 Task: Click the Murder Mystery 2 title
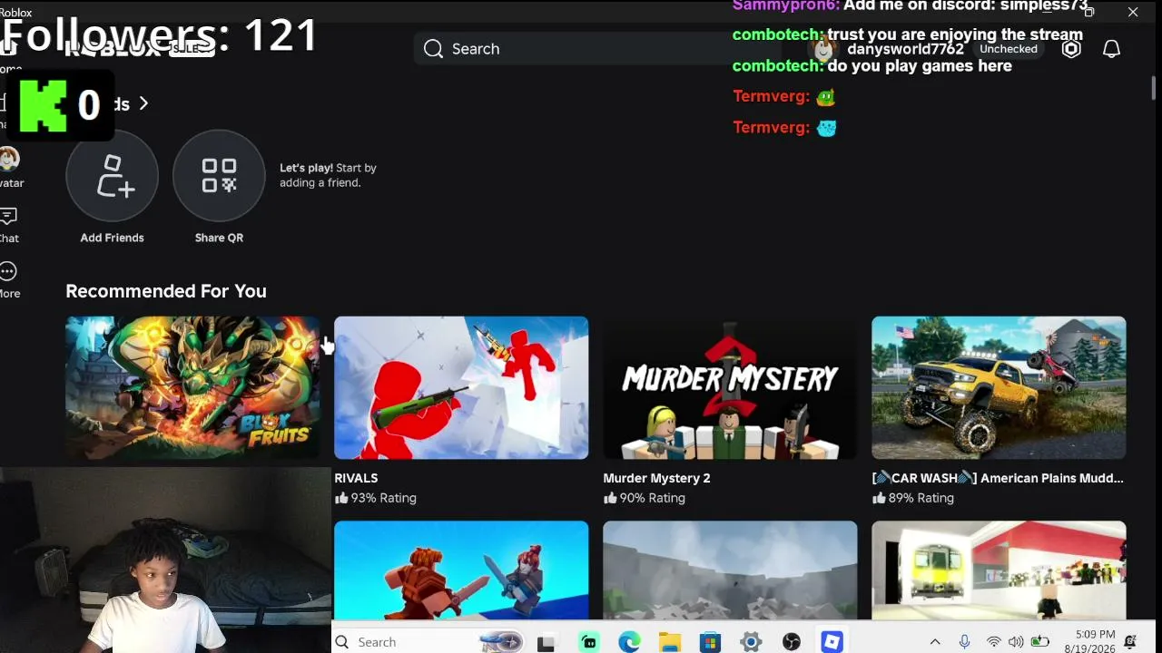pos(656,478)
